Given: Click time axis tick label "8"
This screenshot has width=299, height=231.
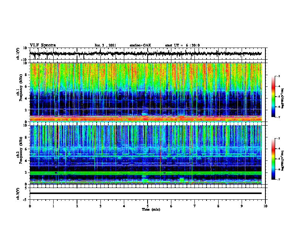Looking at the screenshot, I should coord(218,206).
